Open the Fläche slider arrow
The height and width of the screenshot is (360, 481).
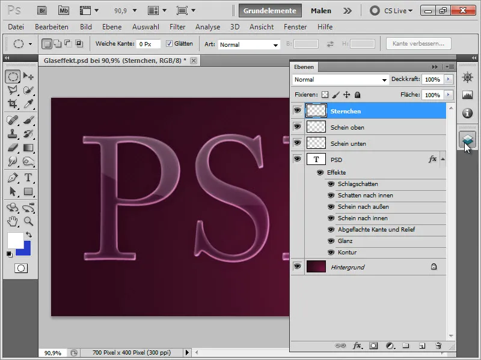click(x=449, y=95)
